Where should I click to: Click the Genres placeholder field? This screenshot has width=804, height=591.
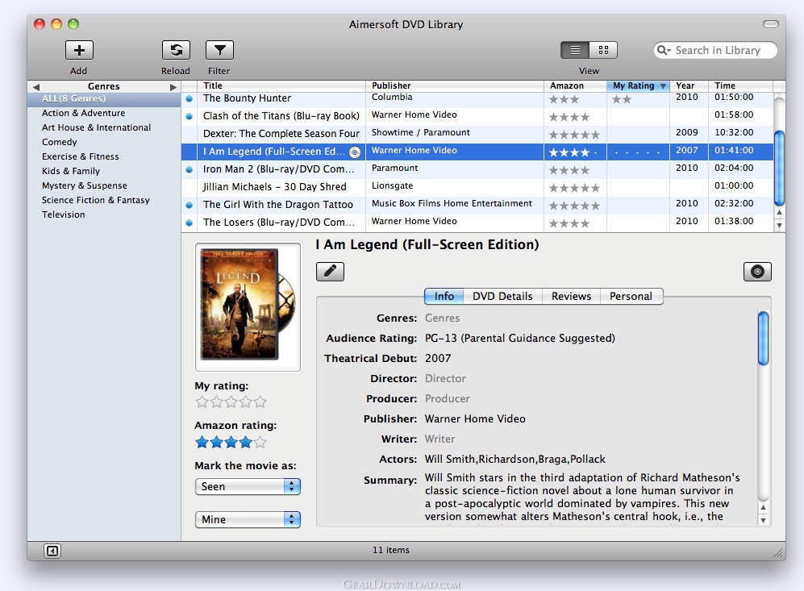pos(443,318)
